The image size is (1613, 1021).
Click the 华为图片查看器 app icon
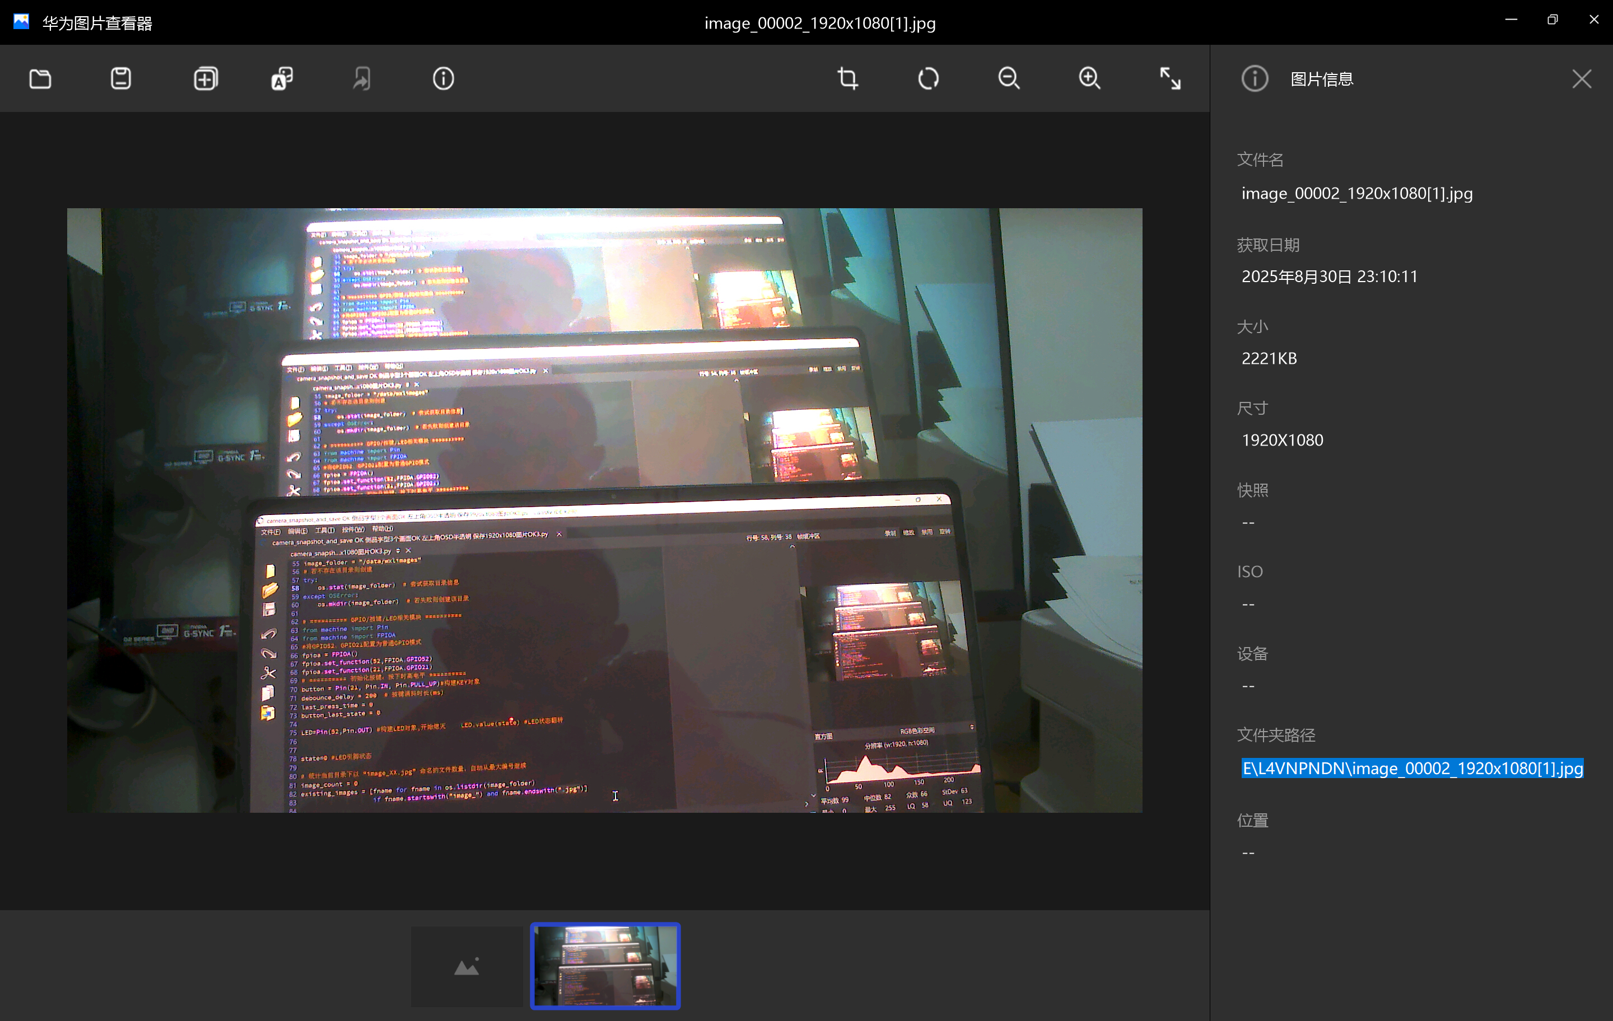pyautogui.click(x=21, y=22)
